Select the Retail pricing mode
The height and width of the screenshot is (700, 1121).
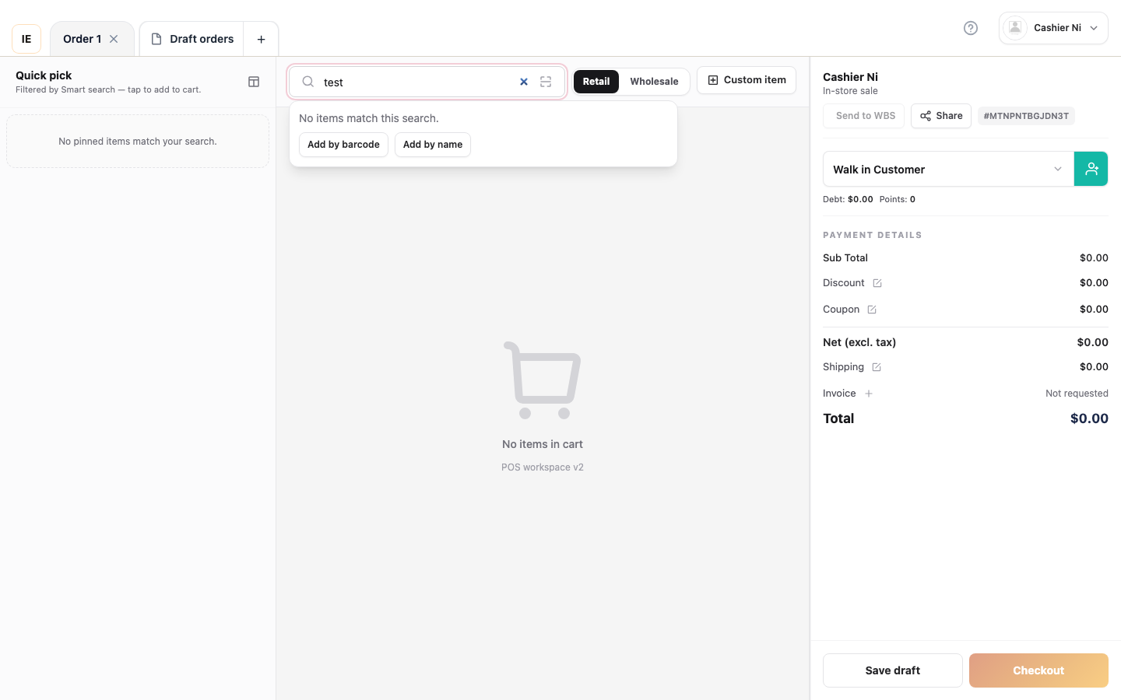[596, 82]
